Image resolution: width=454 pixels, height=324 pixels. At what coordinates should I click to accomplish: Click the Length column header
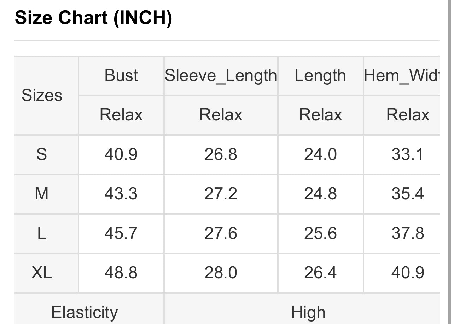point(320,76)
